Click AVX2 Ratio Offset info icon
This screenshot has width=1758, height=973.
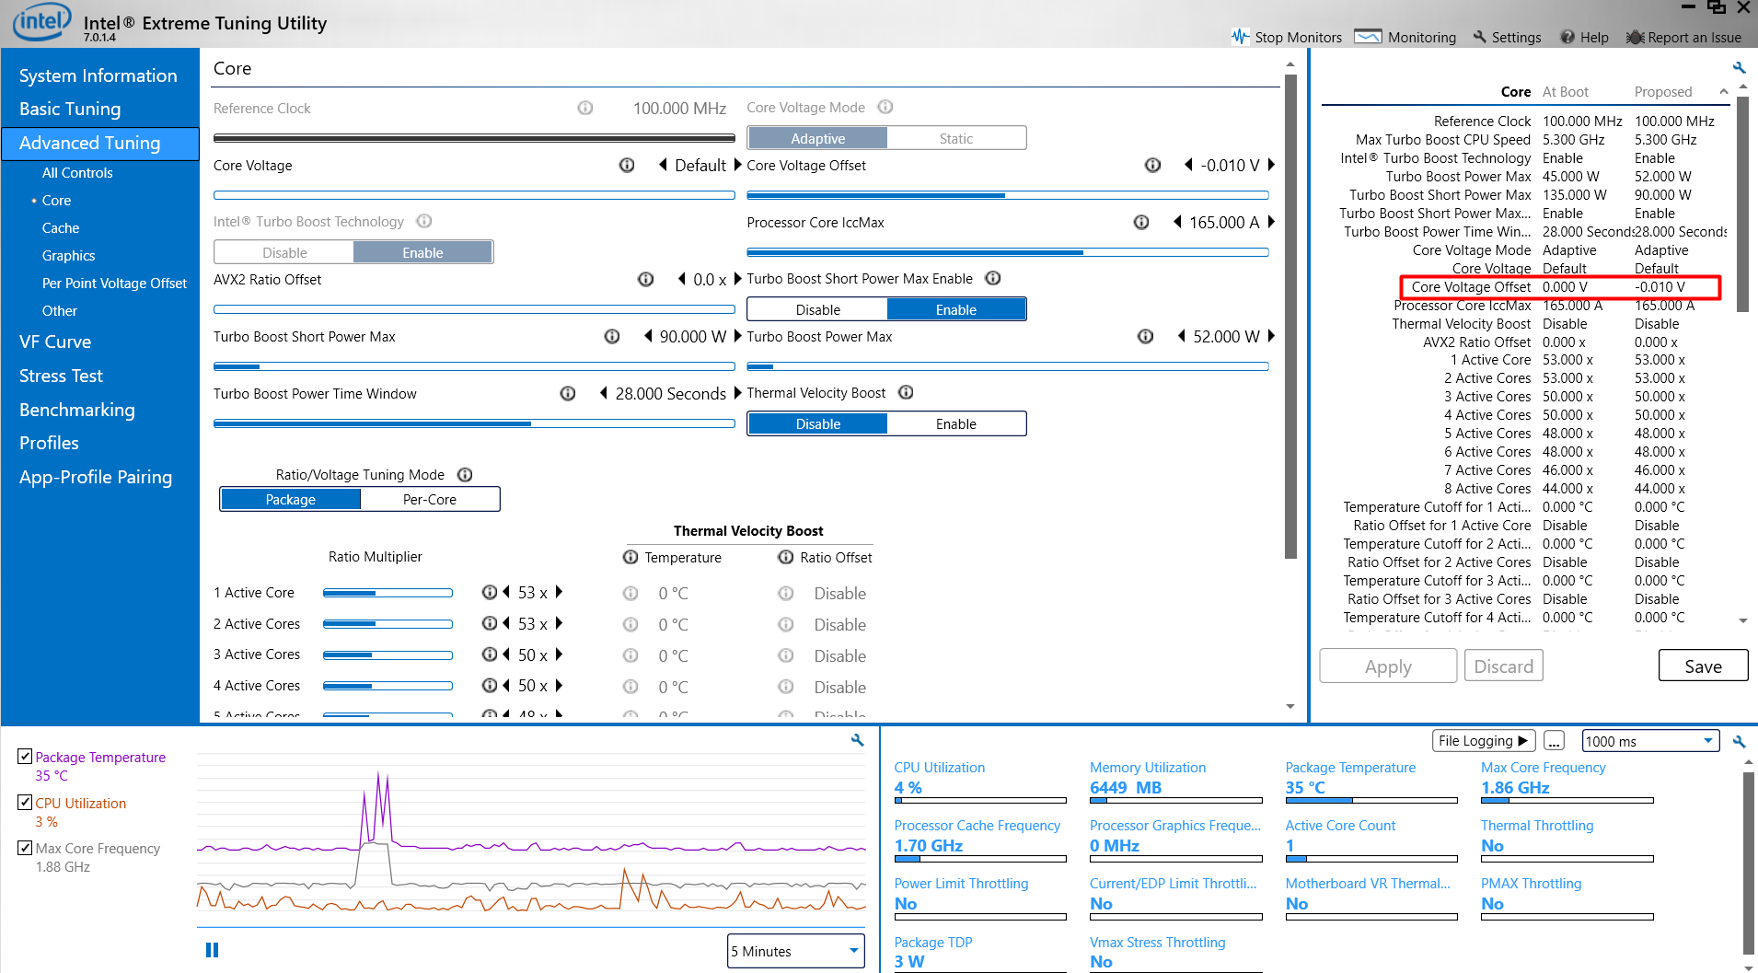coord(646,279)
